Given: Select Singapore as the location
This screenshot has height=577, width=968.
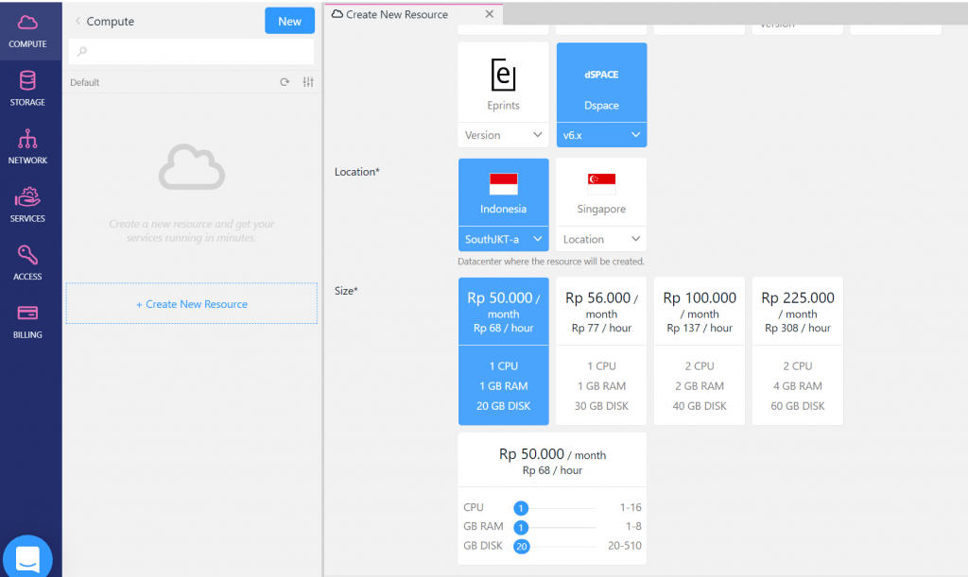Looking at the screenshot, I should tap(601, 192).
